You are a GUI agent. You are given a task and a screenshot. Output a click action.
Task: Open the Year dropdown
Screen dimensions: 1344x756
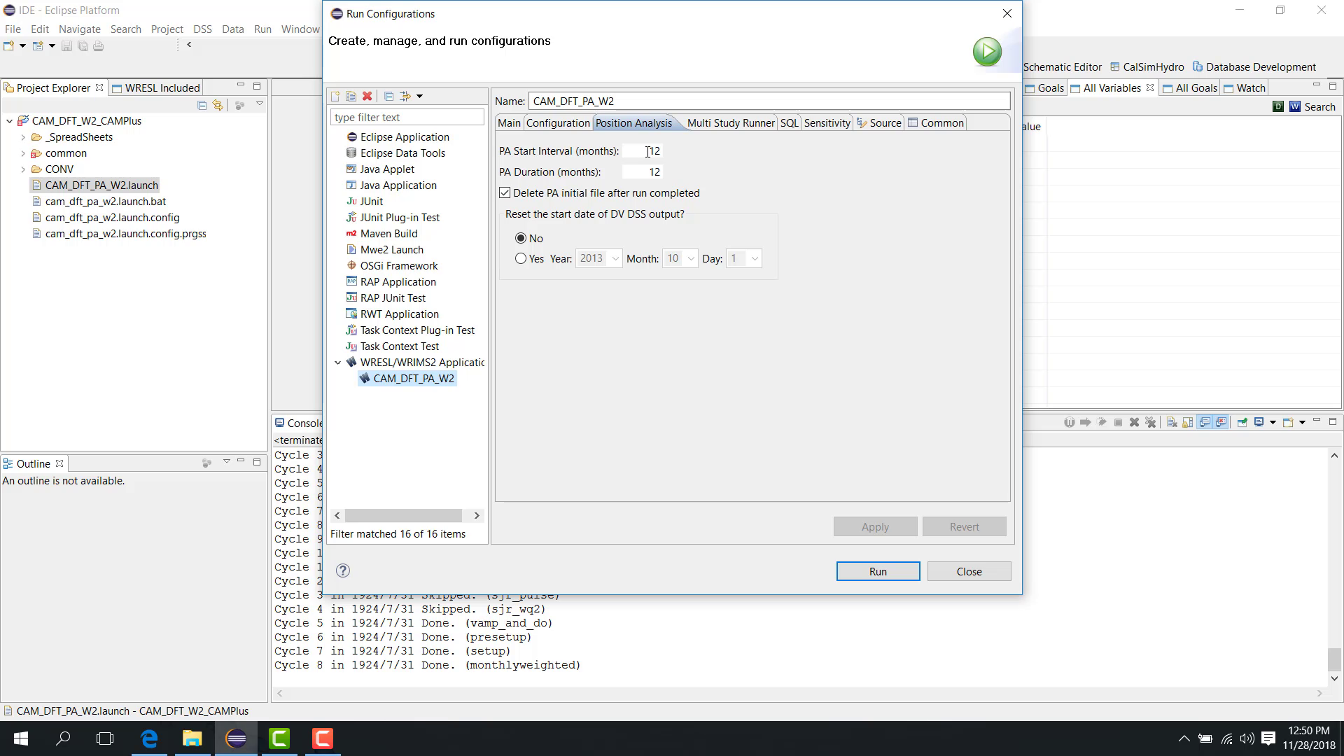click(598, 259)
